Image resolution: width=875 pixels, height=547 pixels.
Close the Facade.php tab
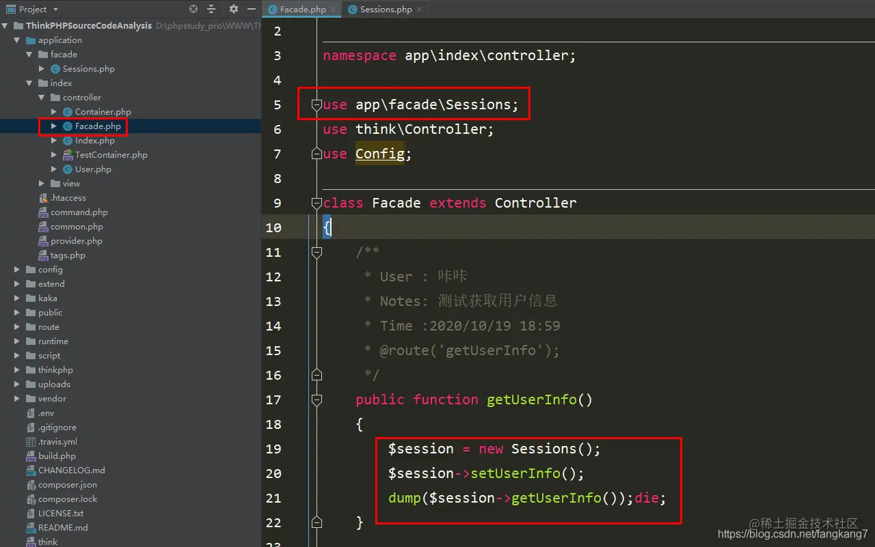334,10
